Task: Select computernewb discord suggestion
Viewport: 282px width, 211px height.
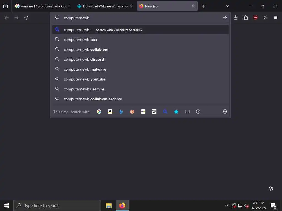Action: (x=140, y=59)
